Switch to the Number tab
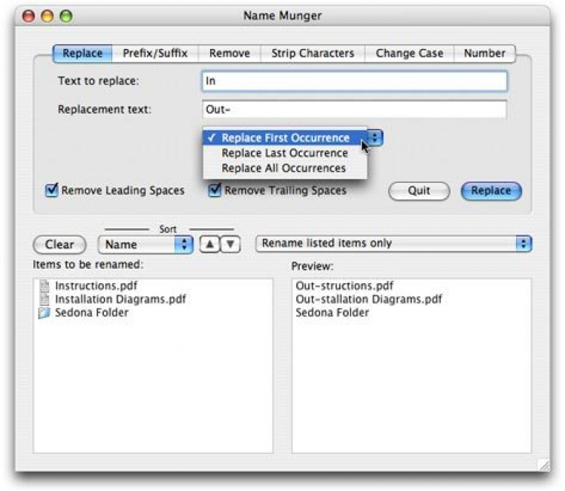Viewport: 565px width, 491px height. tap(484, 53)
